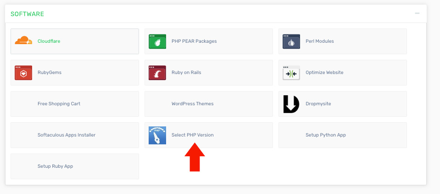Open PHP PEAR Packages link
This screenshot has width=440, height=194.
(x=194, y=41)
